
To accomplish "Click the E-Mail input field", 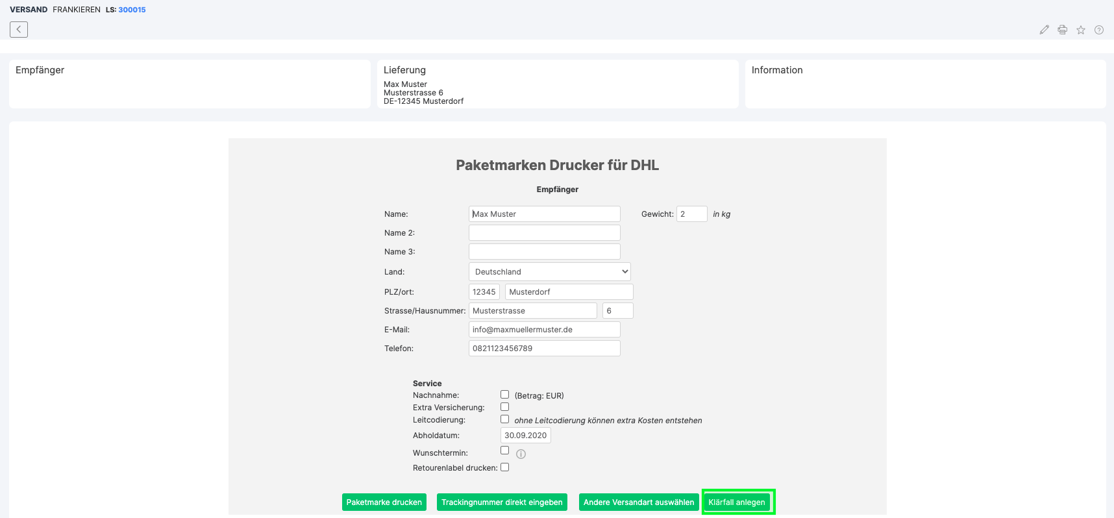I will (x=544, y=330).
